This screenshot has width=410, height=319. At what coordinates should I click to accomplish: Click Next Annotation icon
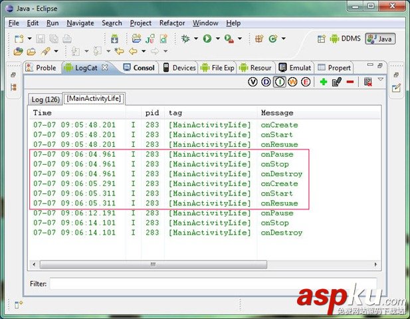tap(76, 51)
